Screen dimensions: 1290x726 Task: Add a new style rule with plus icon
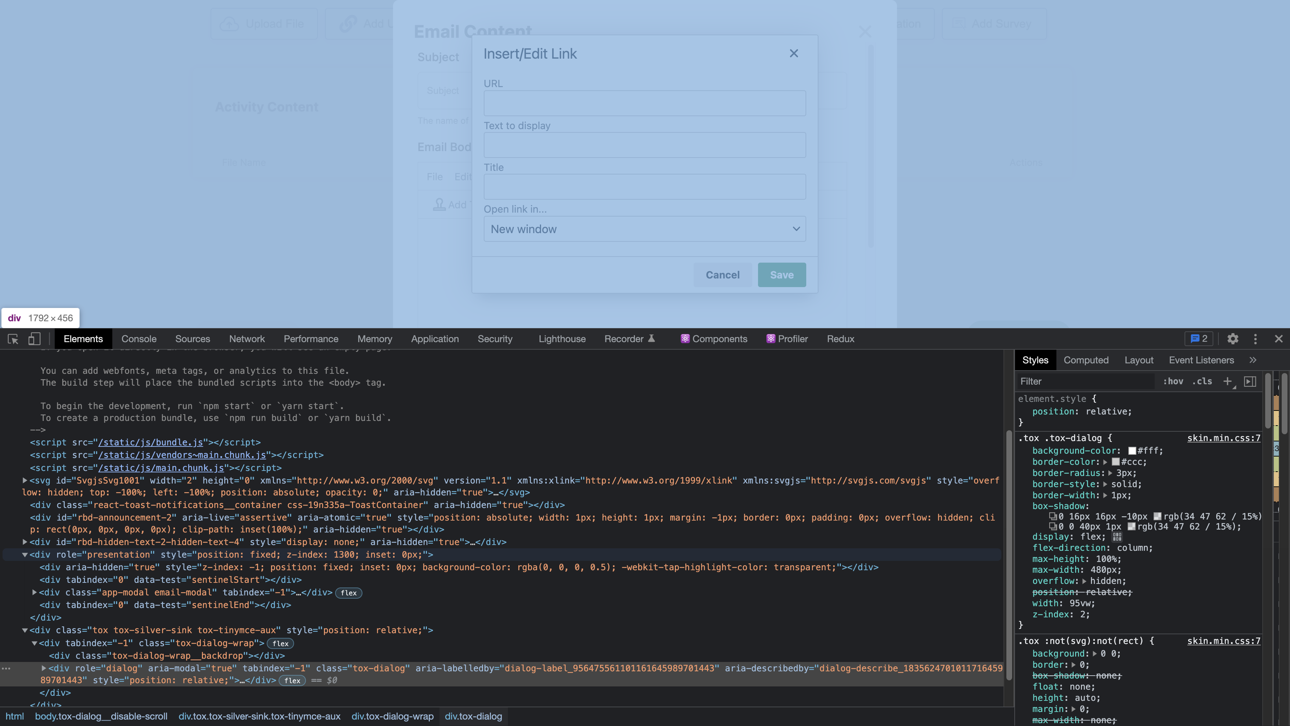coord(1228,381)
